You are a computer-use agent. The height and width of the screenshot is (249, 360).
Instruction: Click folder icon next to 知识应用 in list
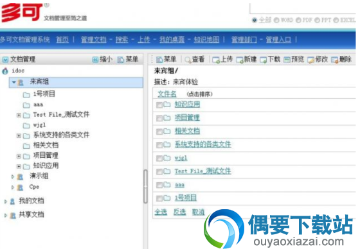click(167, 105)
